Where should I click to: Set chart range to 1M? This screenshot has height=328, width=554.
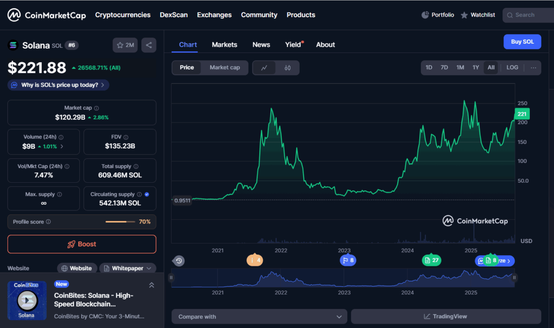point(460,68)
